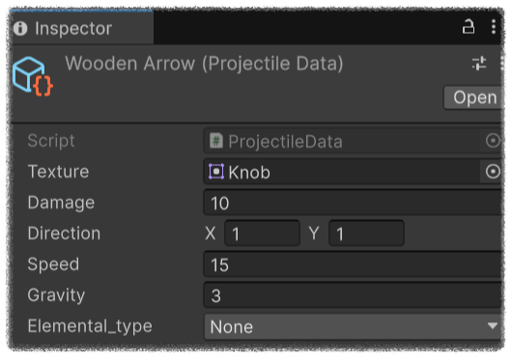Screen dimensions: 512x357
Task: Click the Damage property label
Action: pyautogui.click(x=61, y=203)
